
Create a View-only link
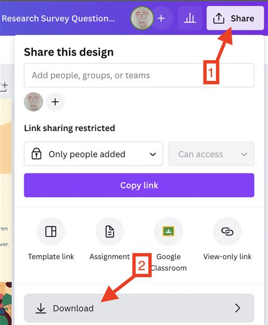point(227,231)
